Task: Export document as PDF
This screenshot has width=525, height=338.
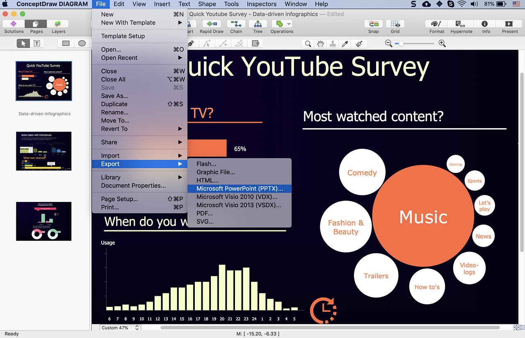Action: [239, 213]
